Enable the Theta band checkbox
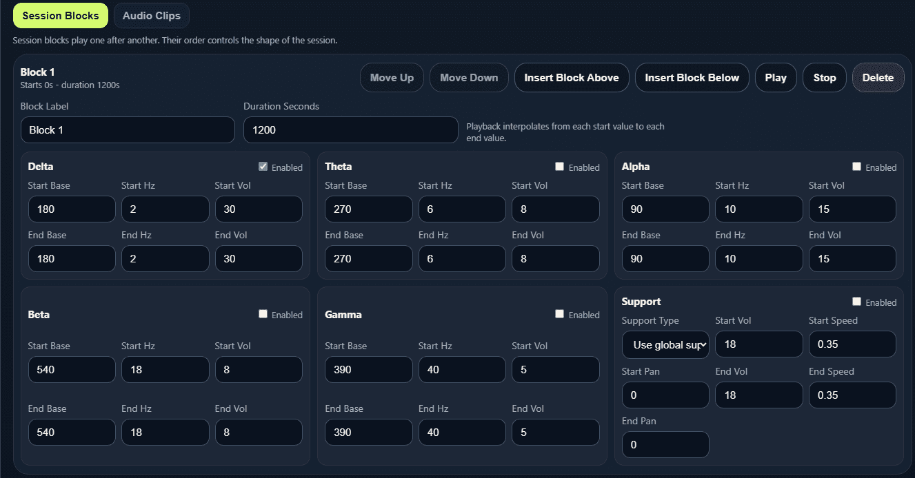Viewport: 915px width, 478px height. [x=559, y=167]
